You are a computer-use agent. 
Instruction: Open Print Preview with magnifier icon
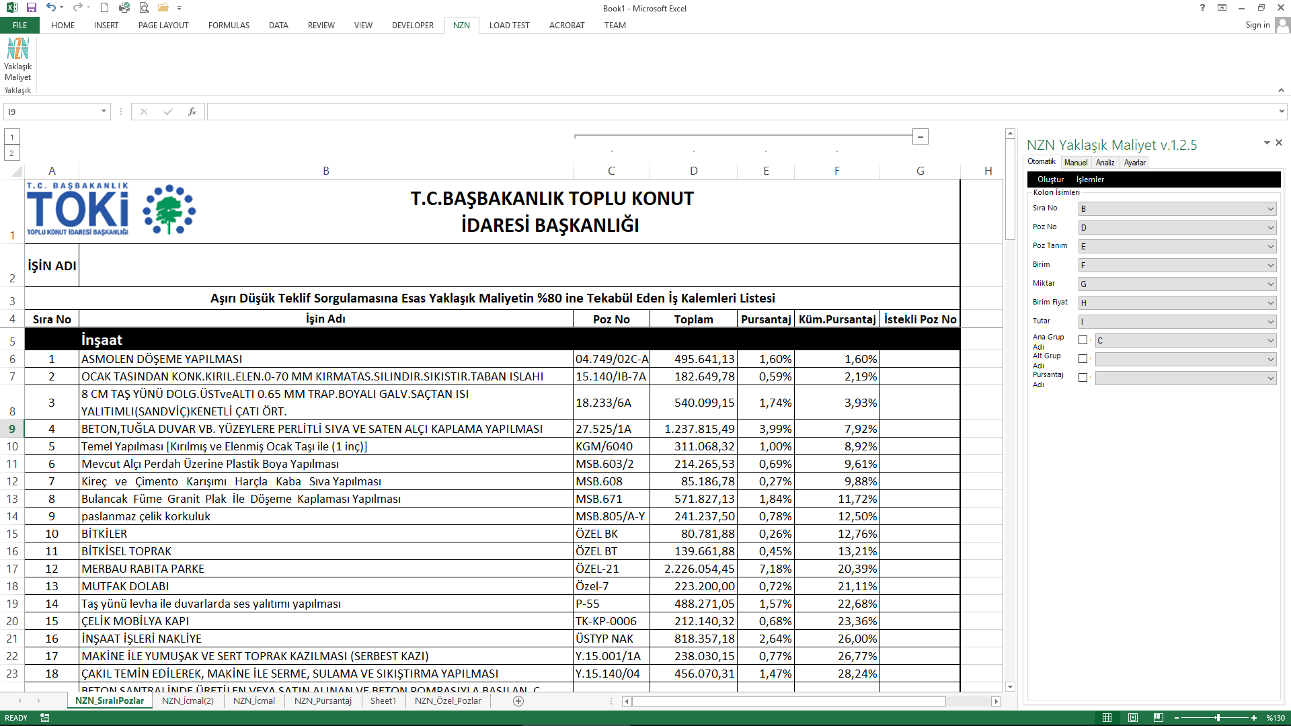pos(144,7)
